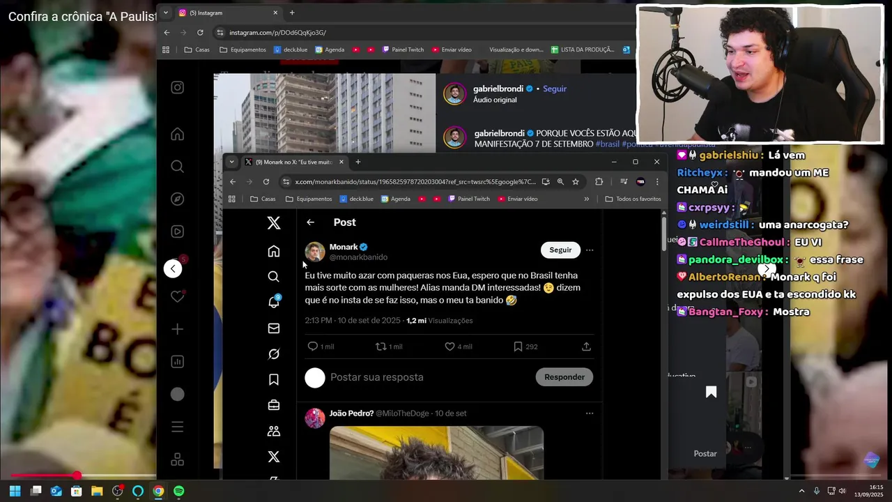Open 'Enviar vídeo' bookmark in Instagram window
This screenshot has width=892, height=502.
[x=452, y=50]
